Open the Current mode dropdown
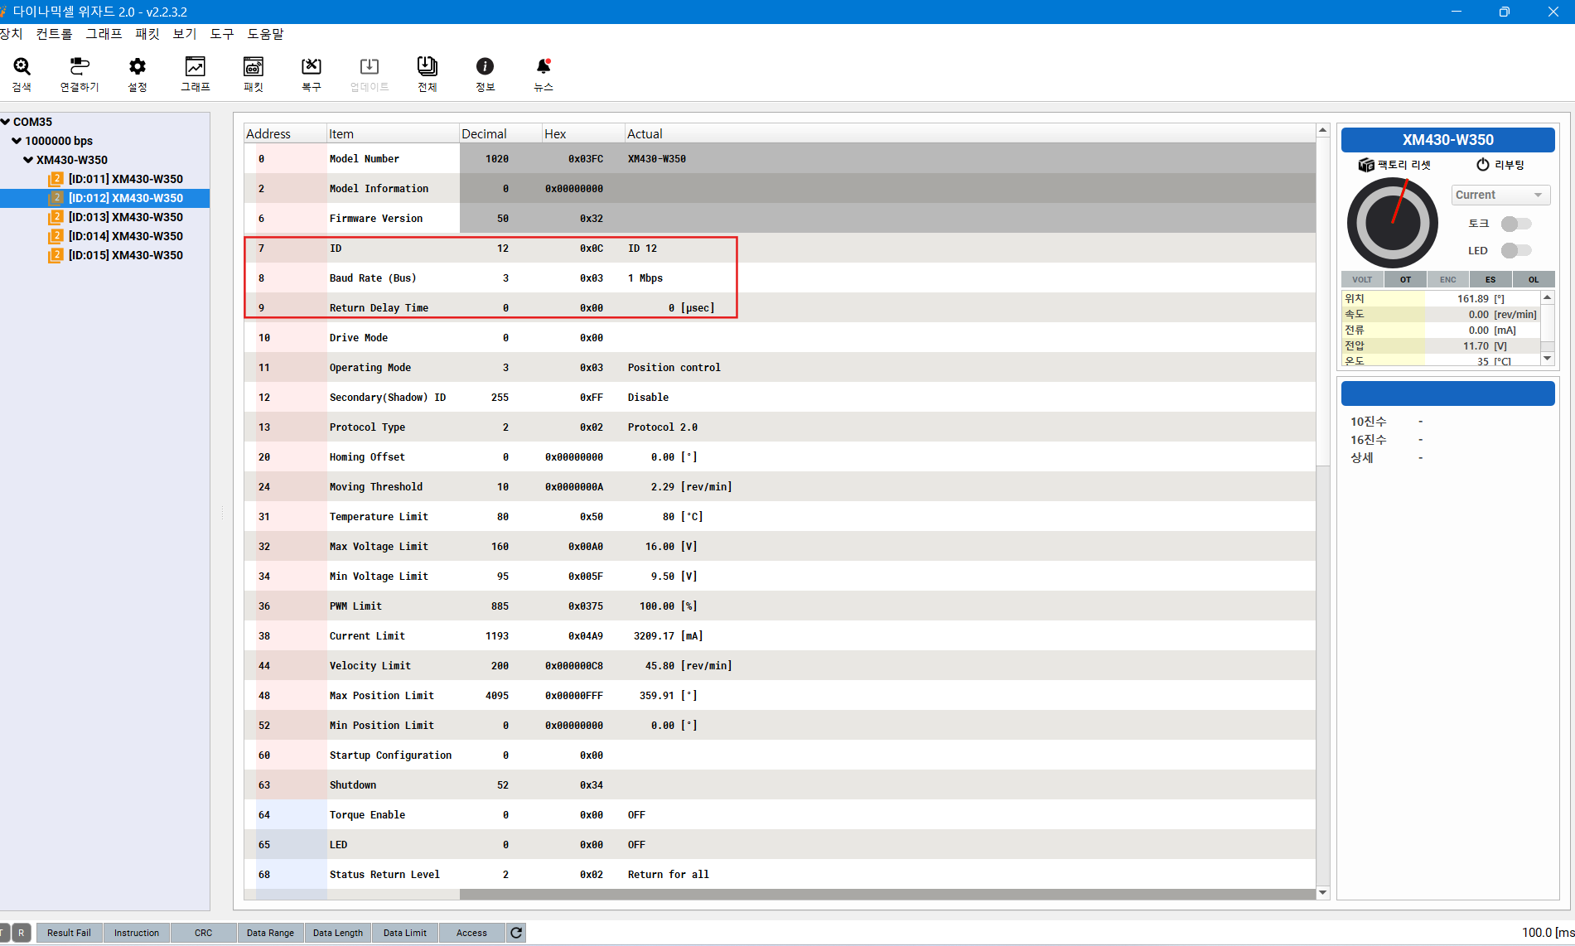This screenshot has height=946, width=1575. pos(1500,195)
